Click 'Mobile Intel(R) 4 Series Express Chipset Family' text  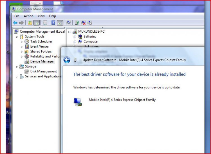[122, 100]
